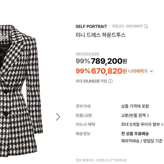Click the chevron after 교환/반품 정책
This screenshot has height=164, width=164.
[148, 116]
